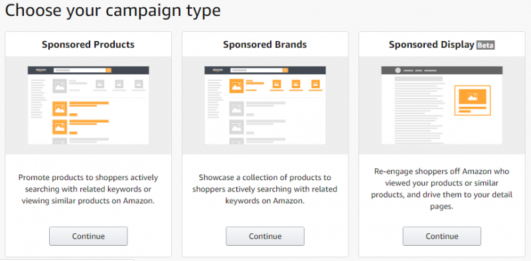Click first orange product image in Sponsored Products preview
Image resolution: width=531 pixels, height=261 pixels.
[x=60, y=109]
